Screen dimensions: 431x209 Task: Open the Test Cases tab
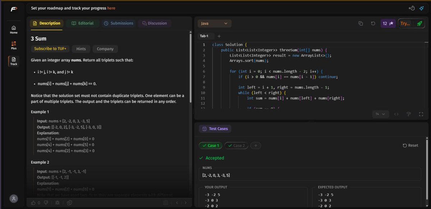click(x=215, y=129)
